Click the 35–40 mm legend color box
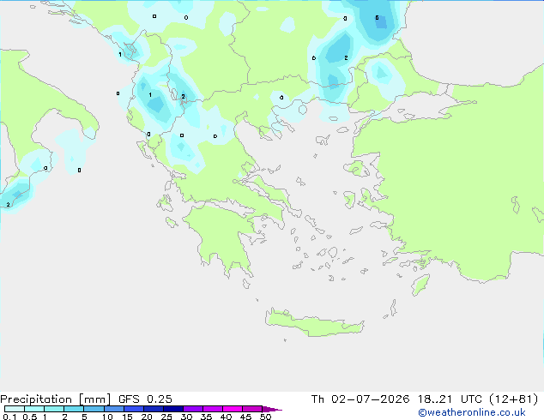The image size is (544, 420). (213, 409)
